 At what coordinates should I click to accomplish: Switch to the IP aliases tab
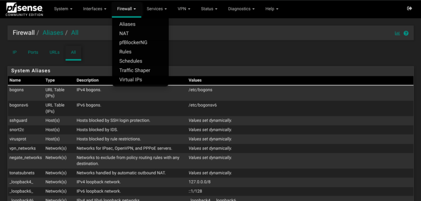click(15, 52)
